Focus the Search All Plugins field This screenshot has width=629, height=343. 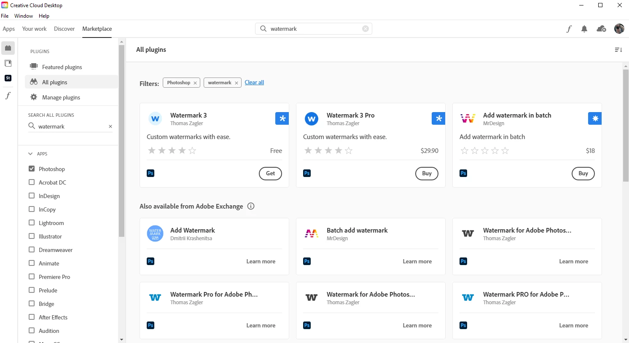(70, 126)
